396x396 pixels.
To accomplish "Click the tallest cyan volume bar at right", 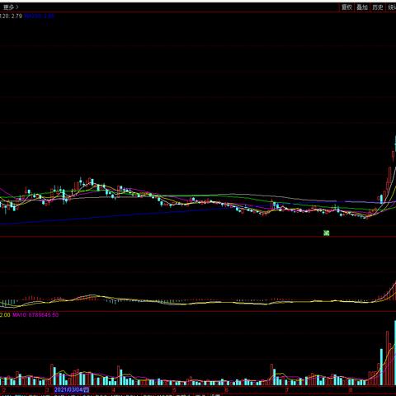I will (x=395, y=352).
